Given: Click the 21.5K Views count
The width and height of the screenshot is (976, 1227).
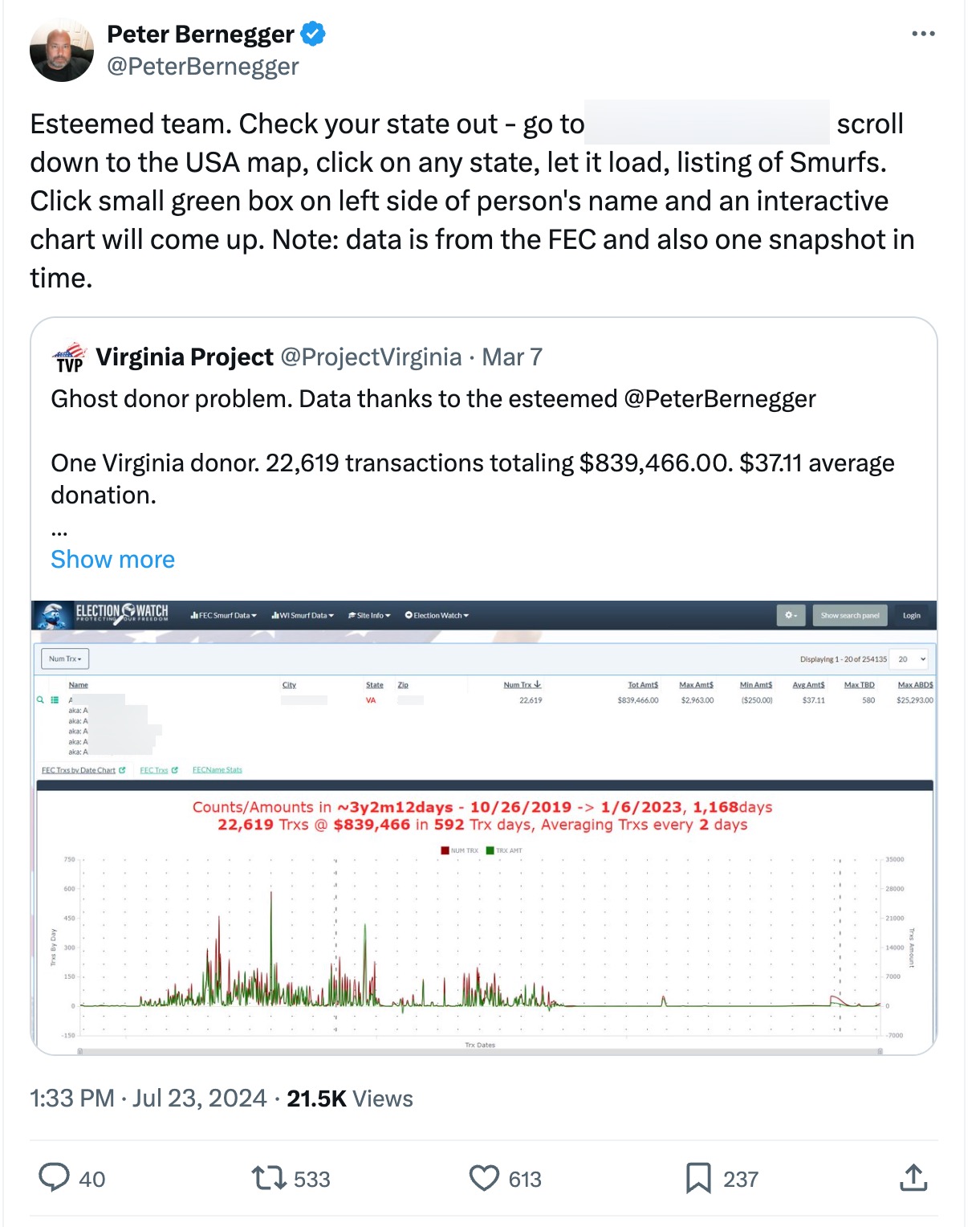Looking at the screenshot, I should 350,1098.
